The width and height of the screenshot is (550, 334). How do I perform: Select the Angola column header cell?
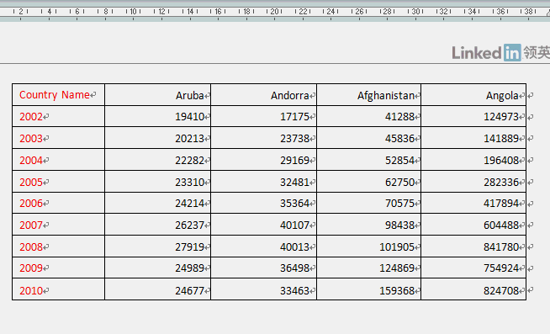click(473, 95)
